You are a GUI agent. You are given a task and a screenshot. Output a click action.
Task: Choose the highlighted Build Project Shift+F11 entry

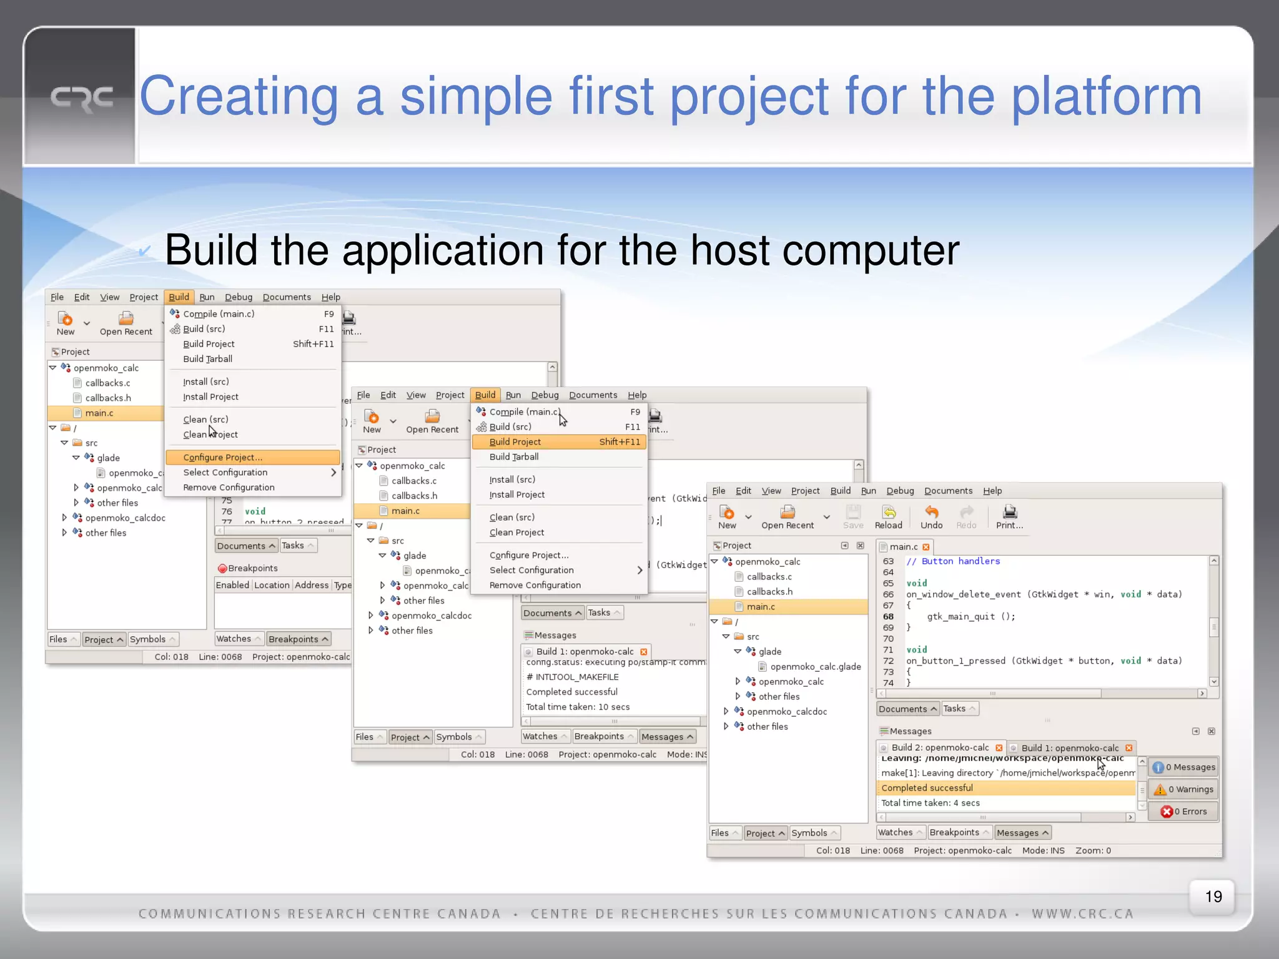pos(560,442)
